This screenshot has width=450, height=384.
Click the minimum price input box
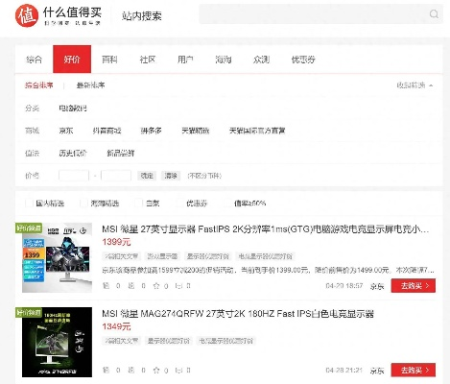74,176
